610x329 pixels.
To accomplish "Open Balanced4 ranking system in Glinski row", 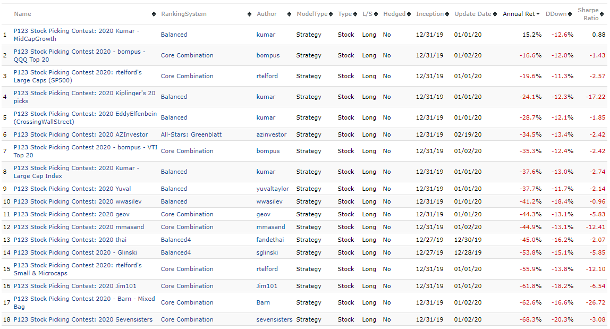I will pos(176,252).
